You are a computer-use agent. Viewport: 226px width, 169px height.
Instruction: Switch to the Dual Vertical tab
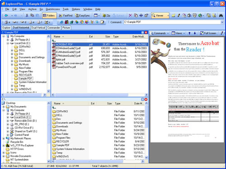[38, 28]
